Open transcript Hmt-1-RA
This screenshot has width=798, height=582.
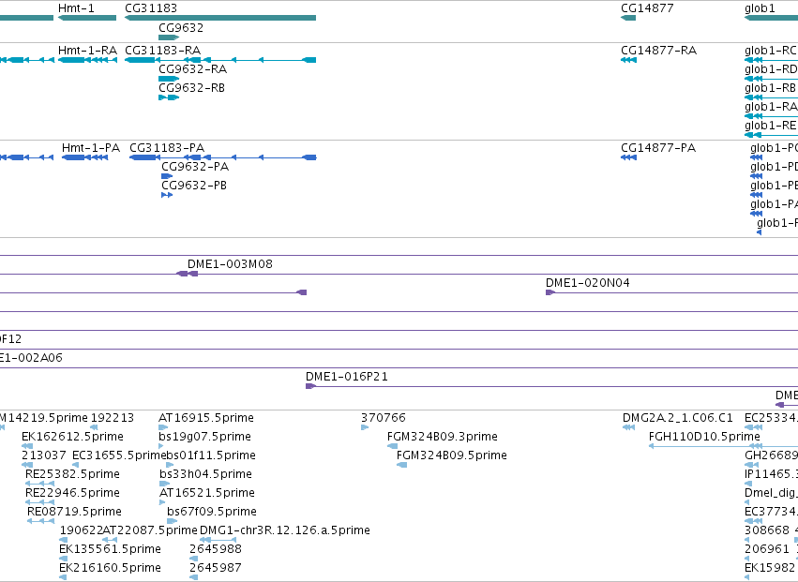[87, 51]
